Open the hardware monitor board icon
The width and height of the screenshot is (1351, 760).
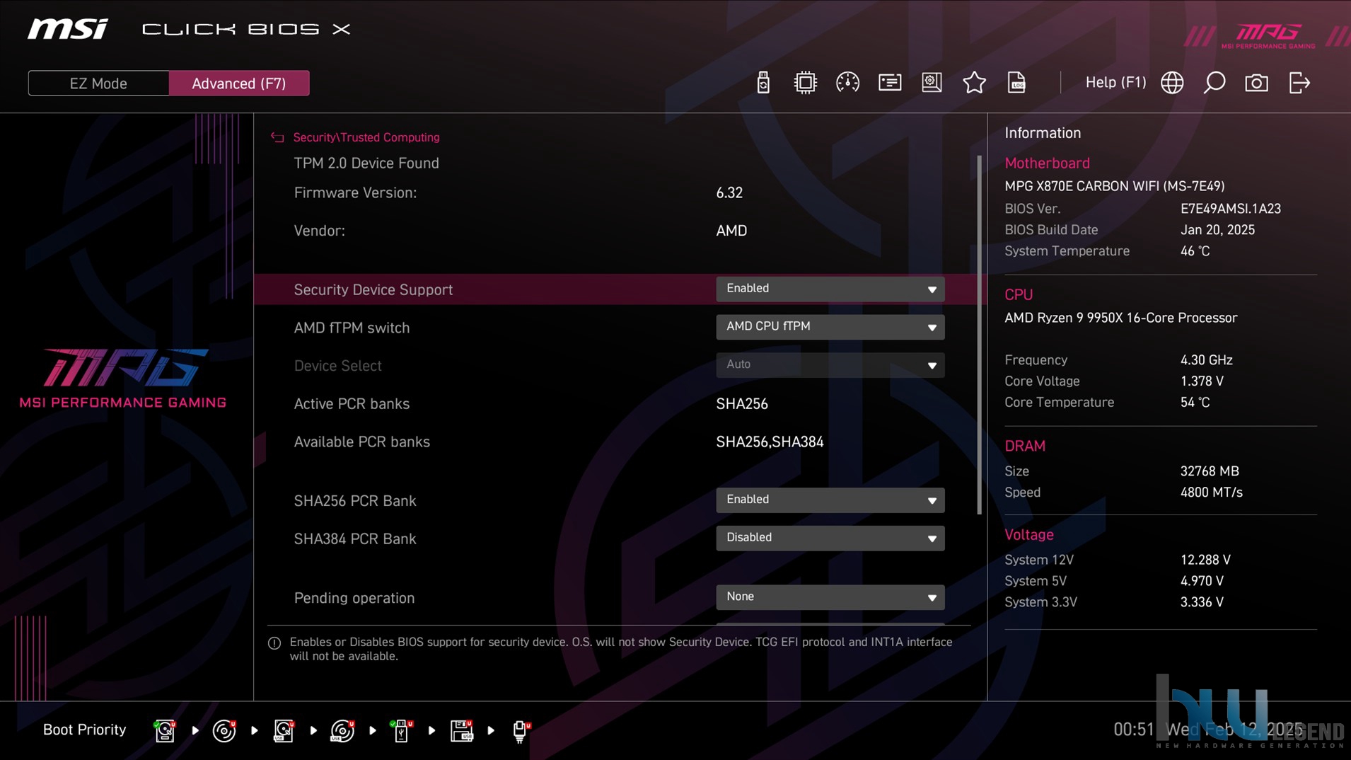[932, 83]
